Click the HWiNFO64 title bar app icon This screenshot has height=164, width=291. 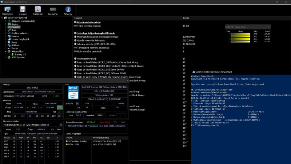2,2
